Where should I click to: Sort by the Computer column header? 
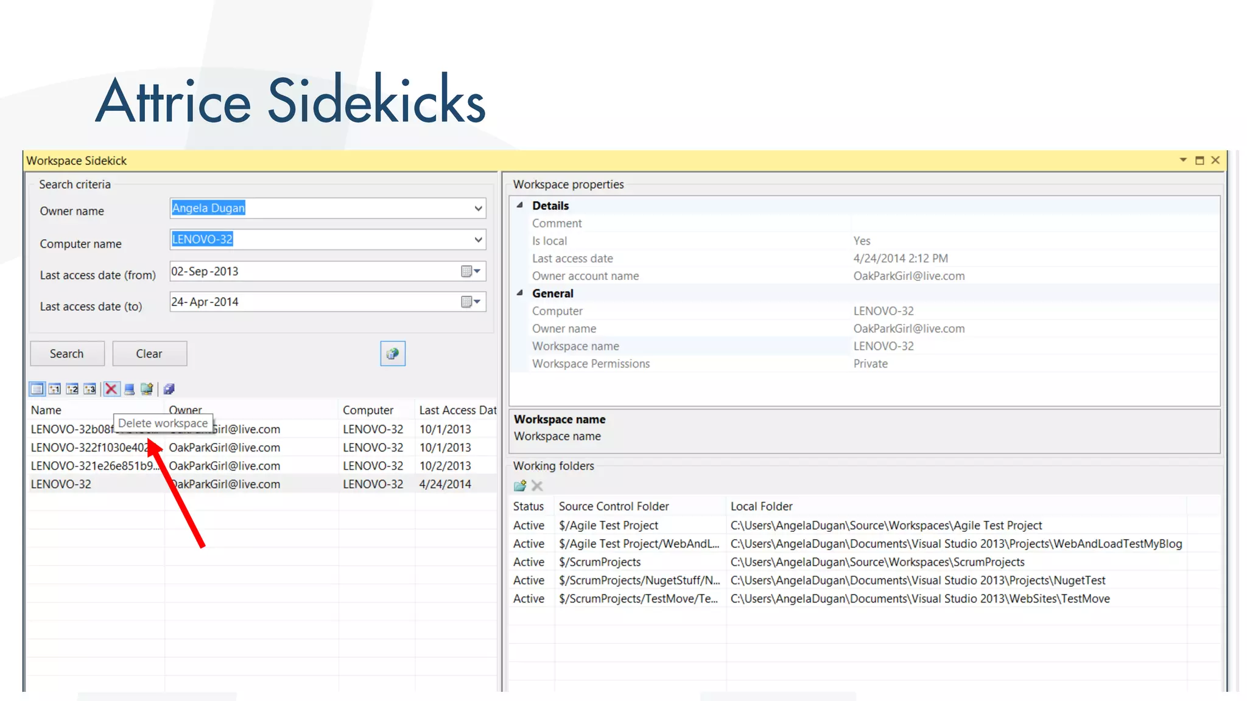coord(368,410)
